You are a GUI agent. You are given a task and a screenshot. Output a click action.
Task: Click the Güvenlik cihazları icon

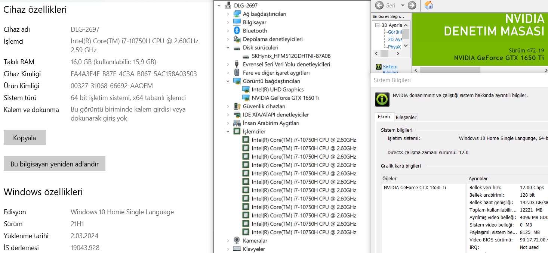(237, 106)
